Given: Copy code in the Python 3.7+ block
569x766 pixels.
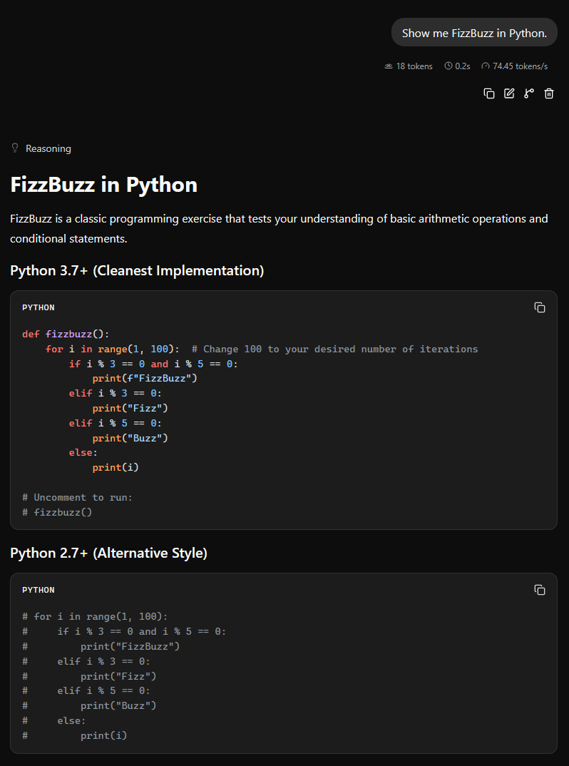Looking at the screenshot, I should click(x=540, y=307).
